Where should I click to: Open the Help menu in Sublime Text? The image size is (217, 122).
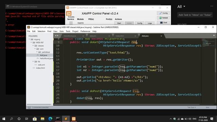94,31
